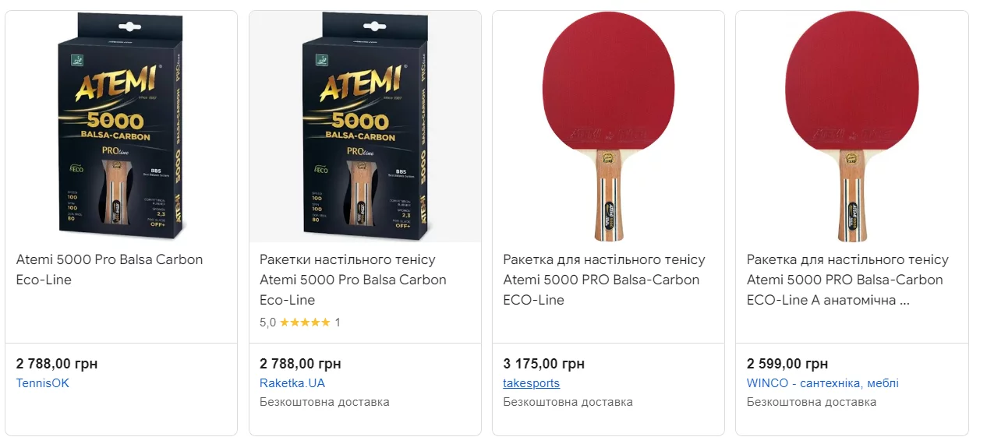Click the TennisOK product box image

tap(121, 129)
